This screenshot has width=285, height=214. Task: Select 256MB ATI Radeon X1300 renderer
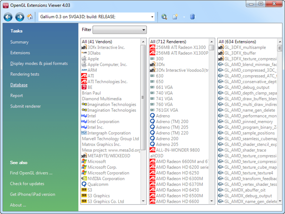pos(181,48)
